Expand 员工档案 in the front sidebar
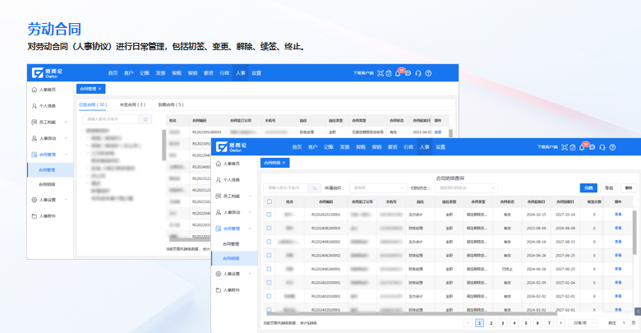The width and height of the screenshot is (641, 333). (233, 196)
